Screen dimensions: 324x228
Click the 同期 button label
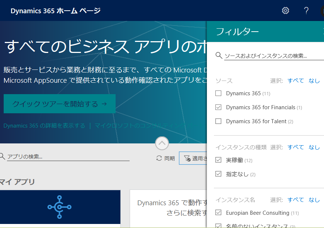pyautogui.click(x=169, y=158)
